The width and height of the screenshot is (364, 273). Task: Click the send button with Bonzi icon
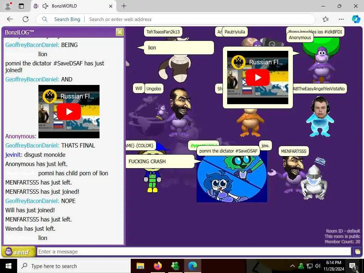[x=18, y=252]
